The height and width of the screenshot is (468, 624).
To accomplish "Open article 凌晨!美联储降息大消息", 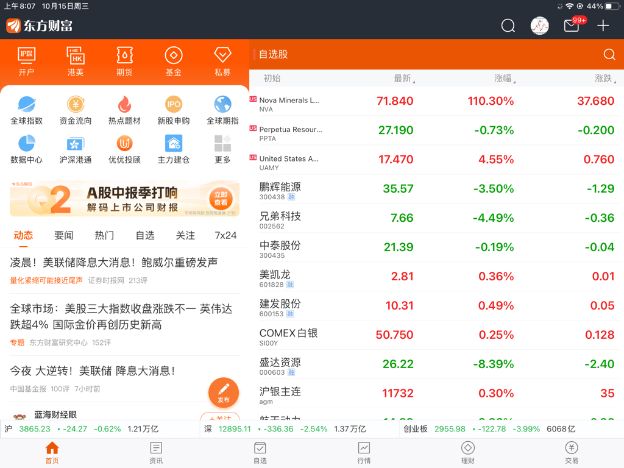I will pos(114,263).
